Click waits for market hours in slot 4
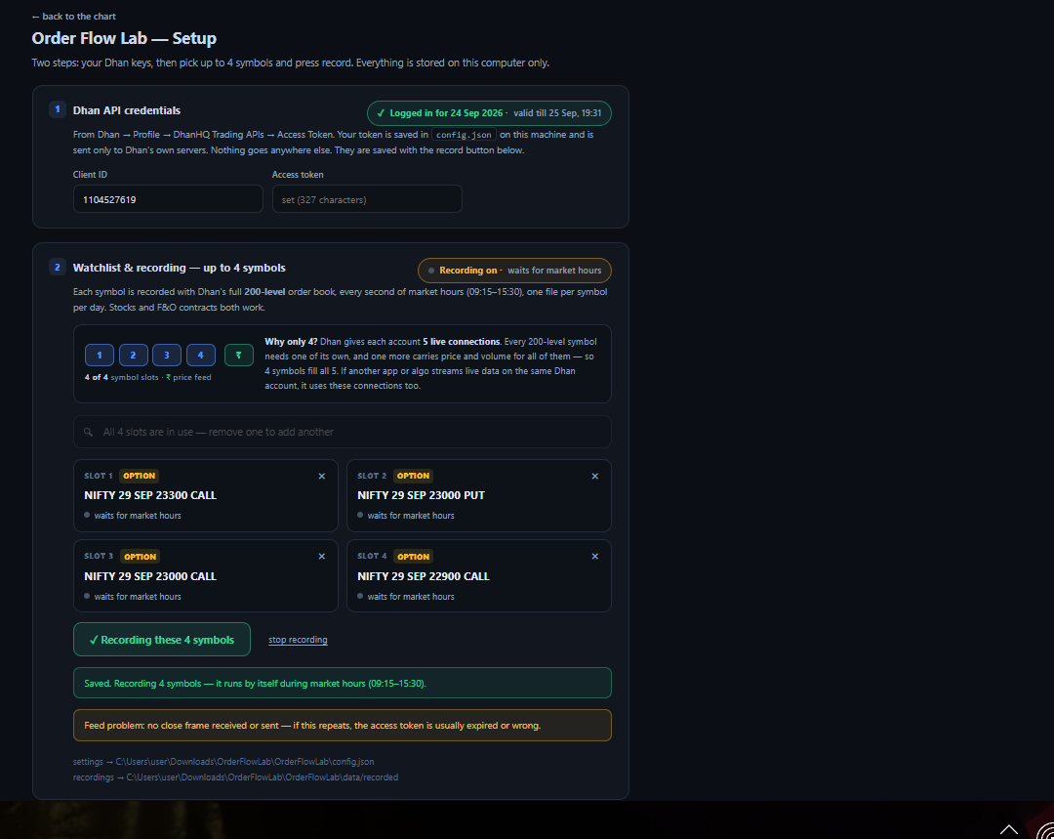1054x839 pixels. click(411, 597)
